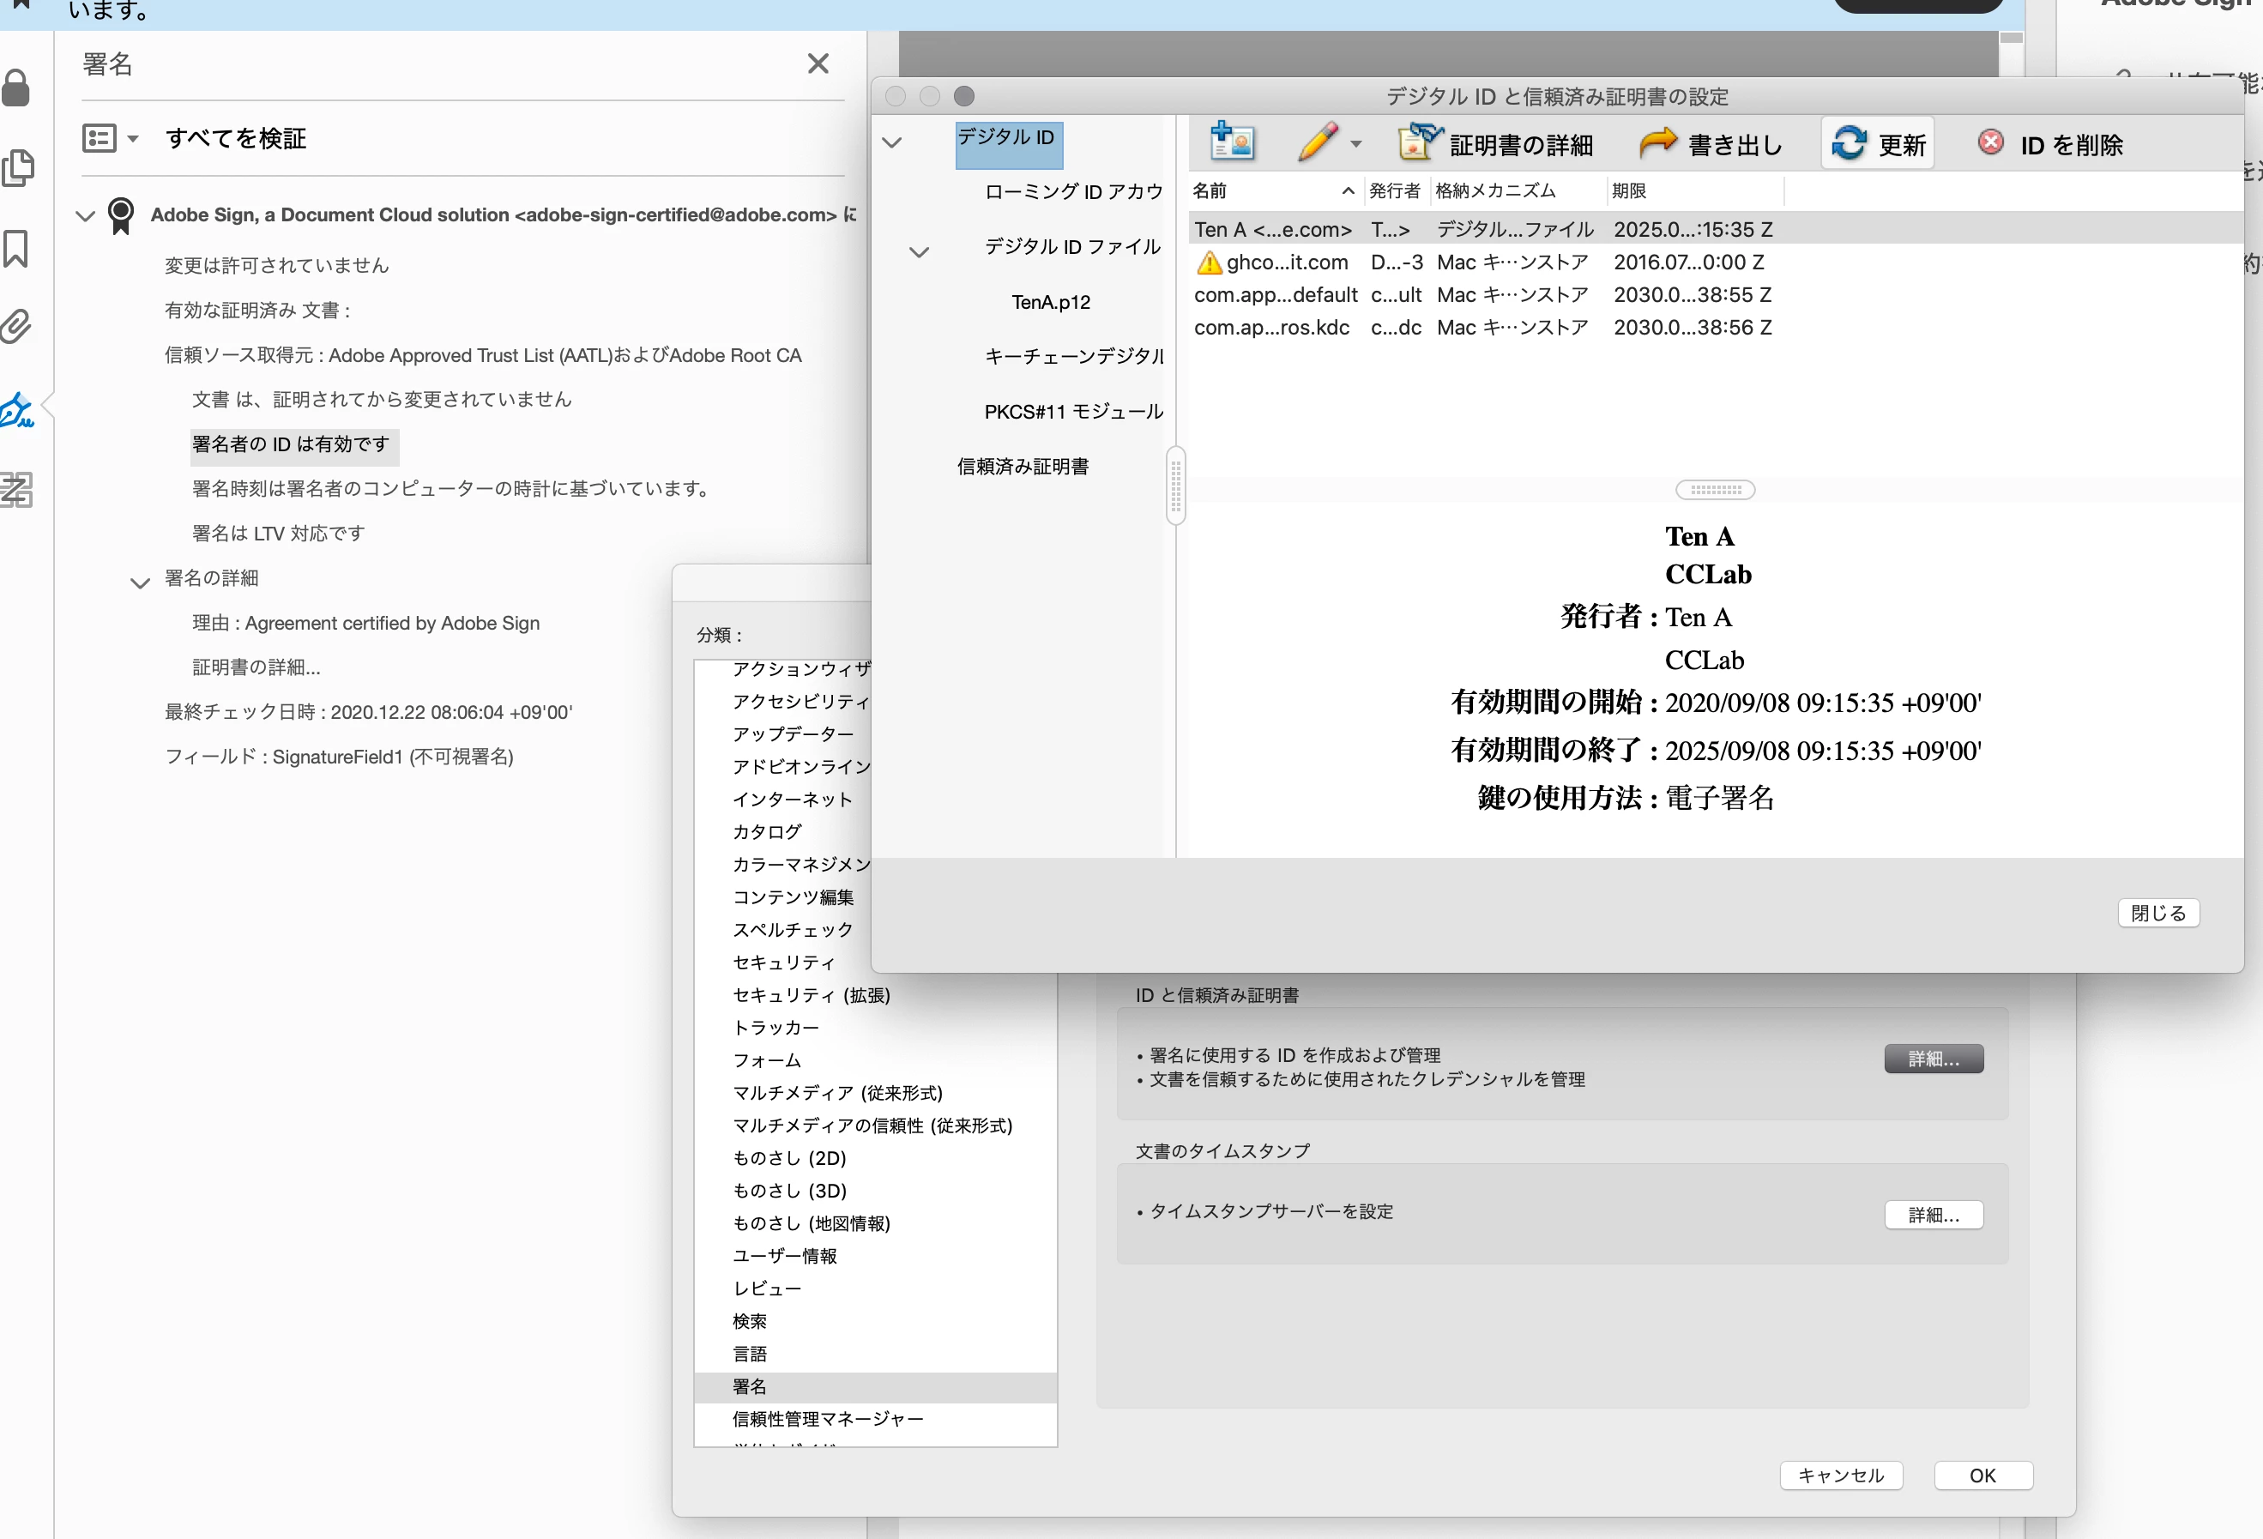Click the 書き出し export arrow icon
Screen dimensions: 2263x1539
click(1658, 143)
